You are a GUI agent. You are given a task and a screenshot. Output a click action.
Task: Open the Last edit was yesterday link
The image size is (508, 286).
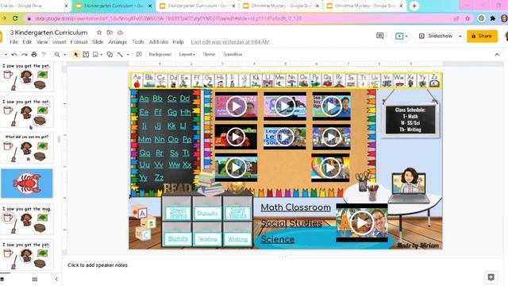230,42
